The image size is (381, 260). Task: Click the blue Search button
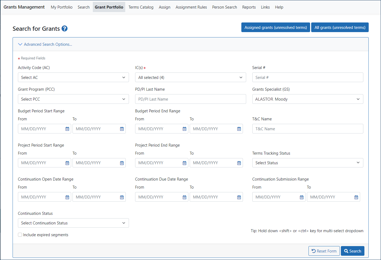[x=353, y=251]
